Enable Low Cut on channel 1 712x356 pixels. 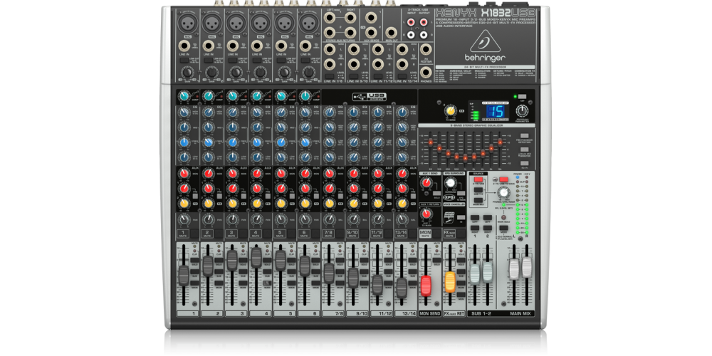point(183,60)
